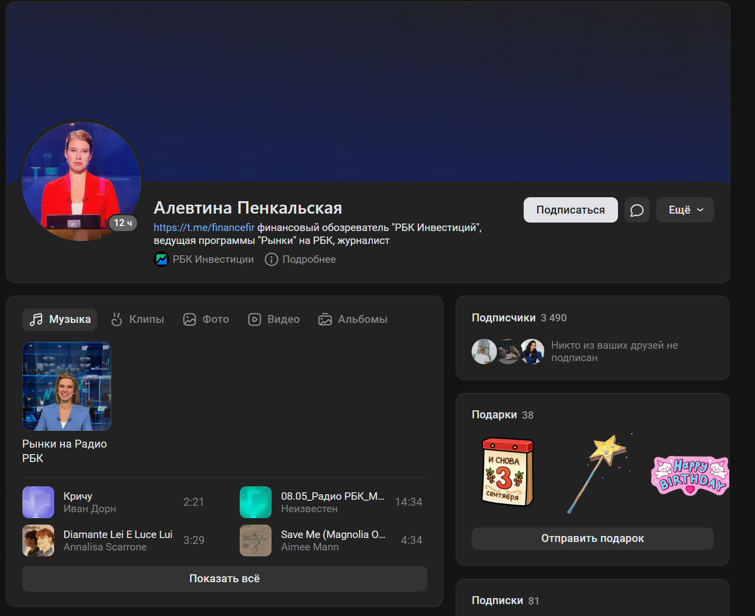Click the artist label Неизвестен
The height and width of the screenshot is (616, 755).
pos(309,509)
